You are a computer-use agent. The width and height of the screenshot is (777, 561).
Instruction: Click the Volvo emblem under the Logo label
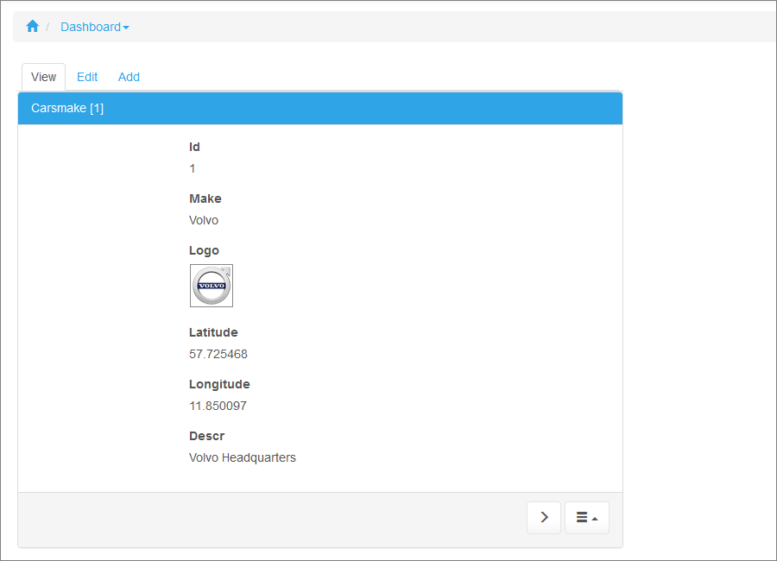point(211,286)
